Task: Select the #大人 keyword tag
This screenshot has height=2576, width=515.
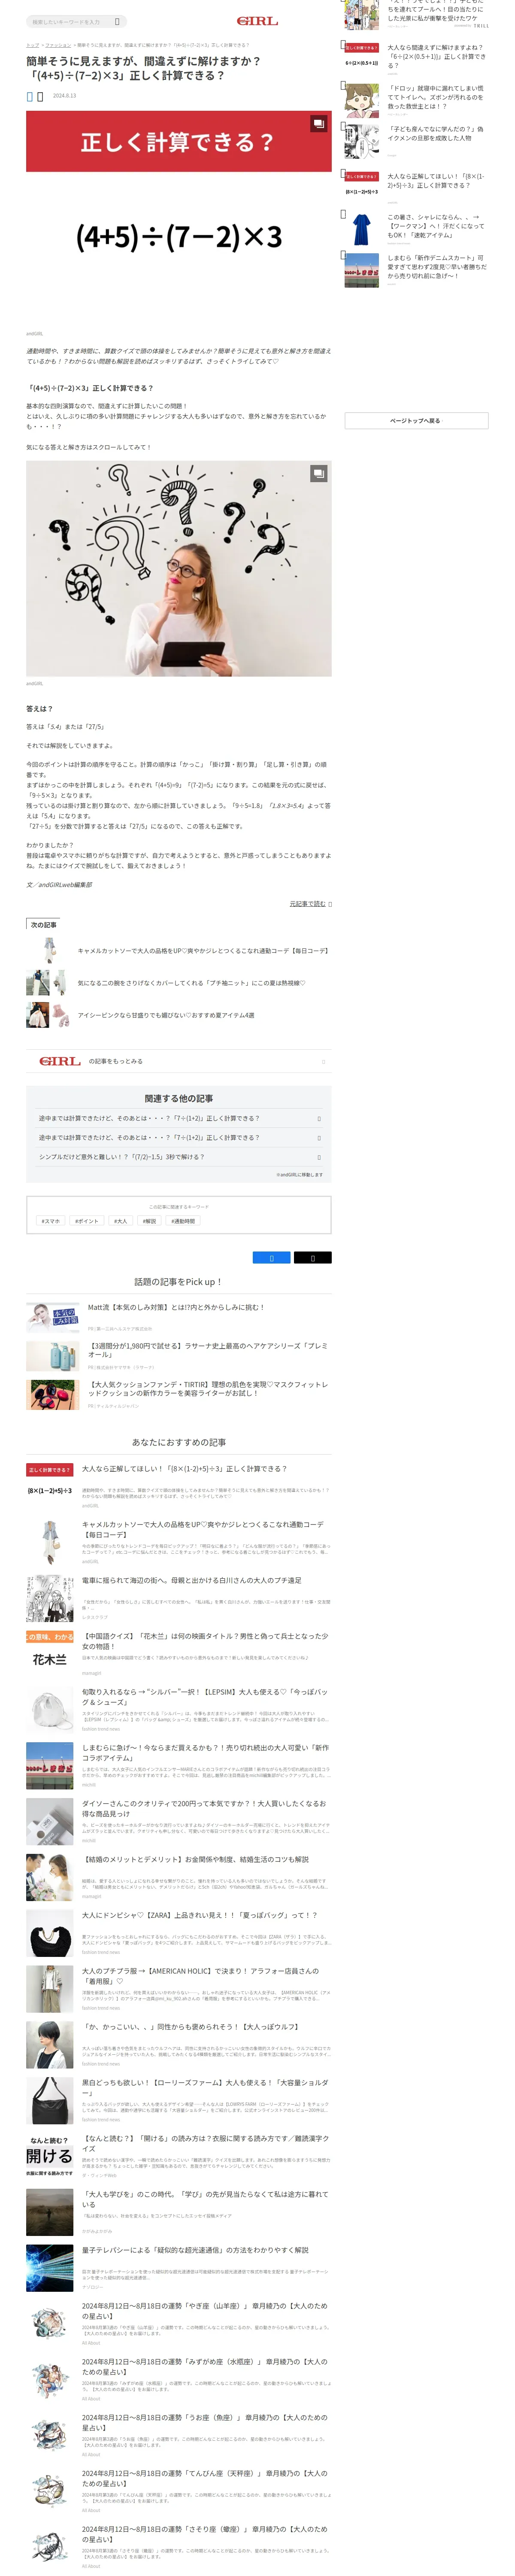Action: [x=121, y=1220]
